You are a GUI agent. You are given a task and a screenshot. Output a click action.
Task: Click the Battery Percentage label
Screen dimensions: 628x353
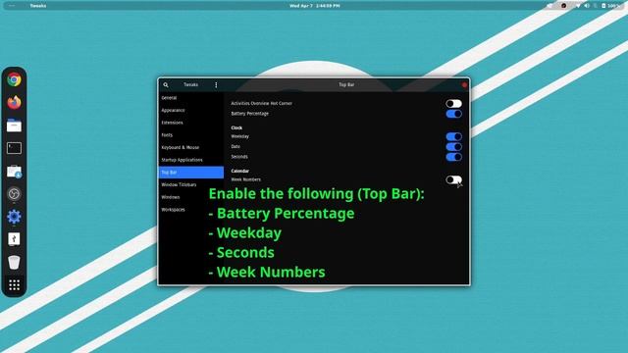(x=250, y=114)
